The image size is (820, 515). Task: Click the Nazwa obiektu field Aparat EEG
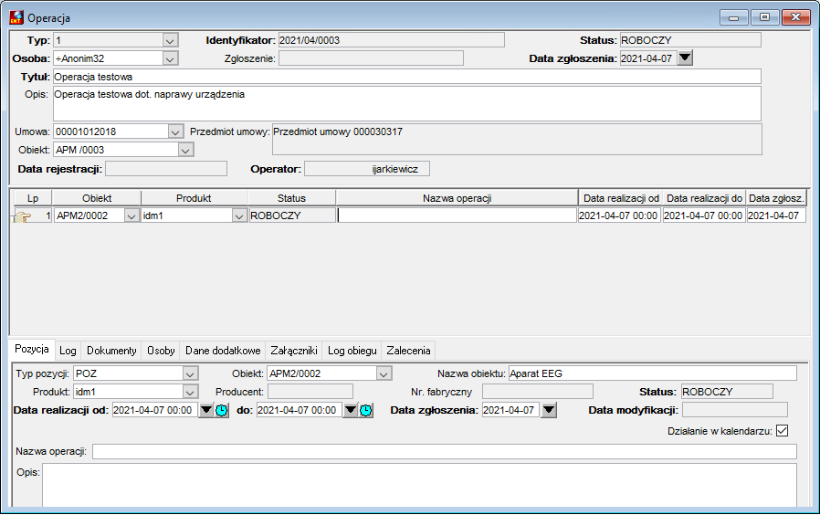point(653,373)
